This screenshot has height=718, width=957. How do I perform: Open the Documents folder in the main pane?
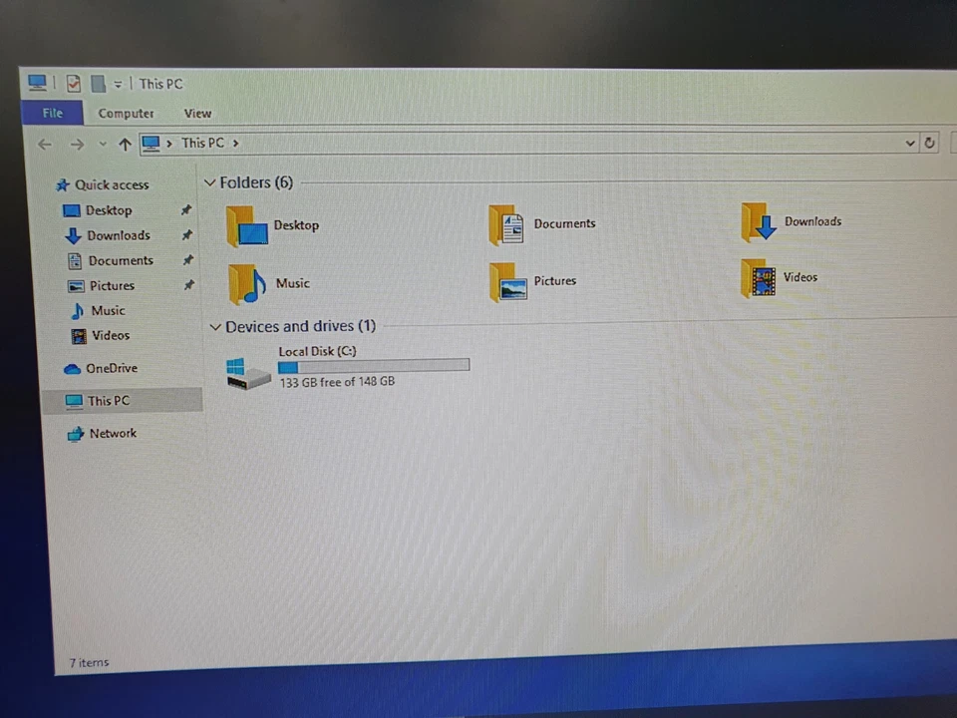point(564,223)
